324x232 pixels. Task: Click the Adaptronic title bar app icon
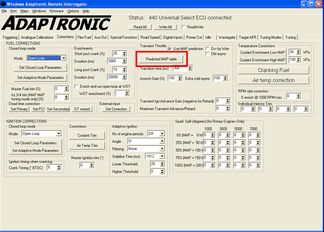point(3,4)
